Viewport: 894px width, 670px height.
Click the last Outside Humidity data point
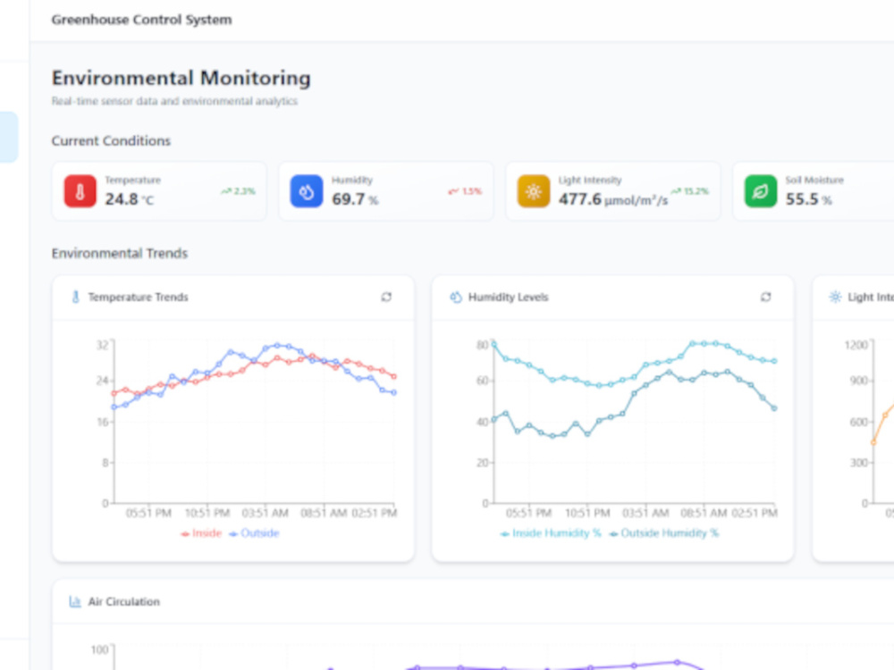(x=773, y=408)
